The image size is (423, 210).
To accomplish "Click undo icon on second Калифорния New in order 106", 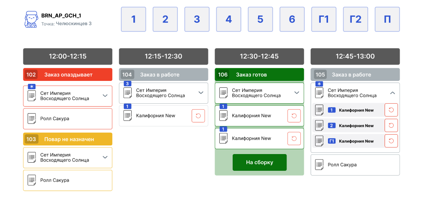I will pos(294,139).
